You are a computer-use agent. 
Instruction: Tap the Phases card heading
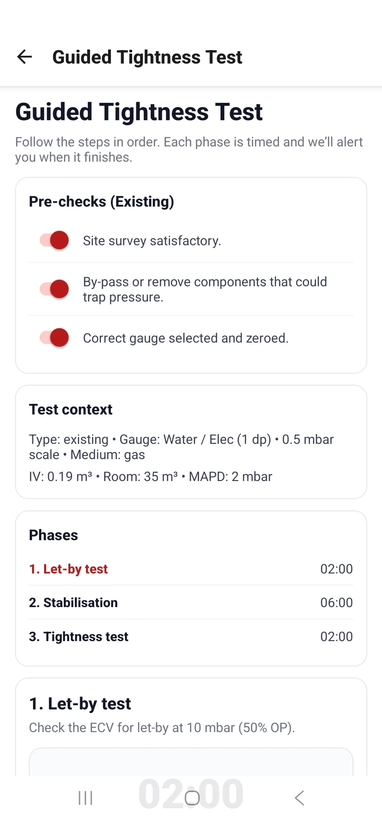(53, 535)
